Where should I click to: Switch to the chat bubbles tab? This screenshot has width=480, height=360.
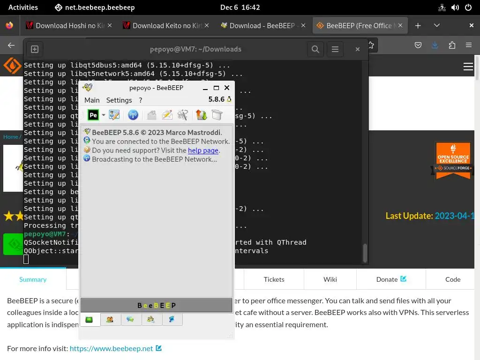click(130, 320)
